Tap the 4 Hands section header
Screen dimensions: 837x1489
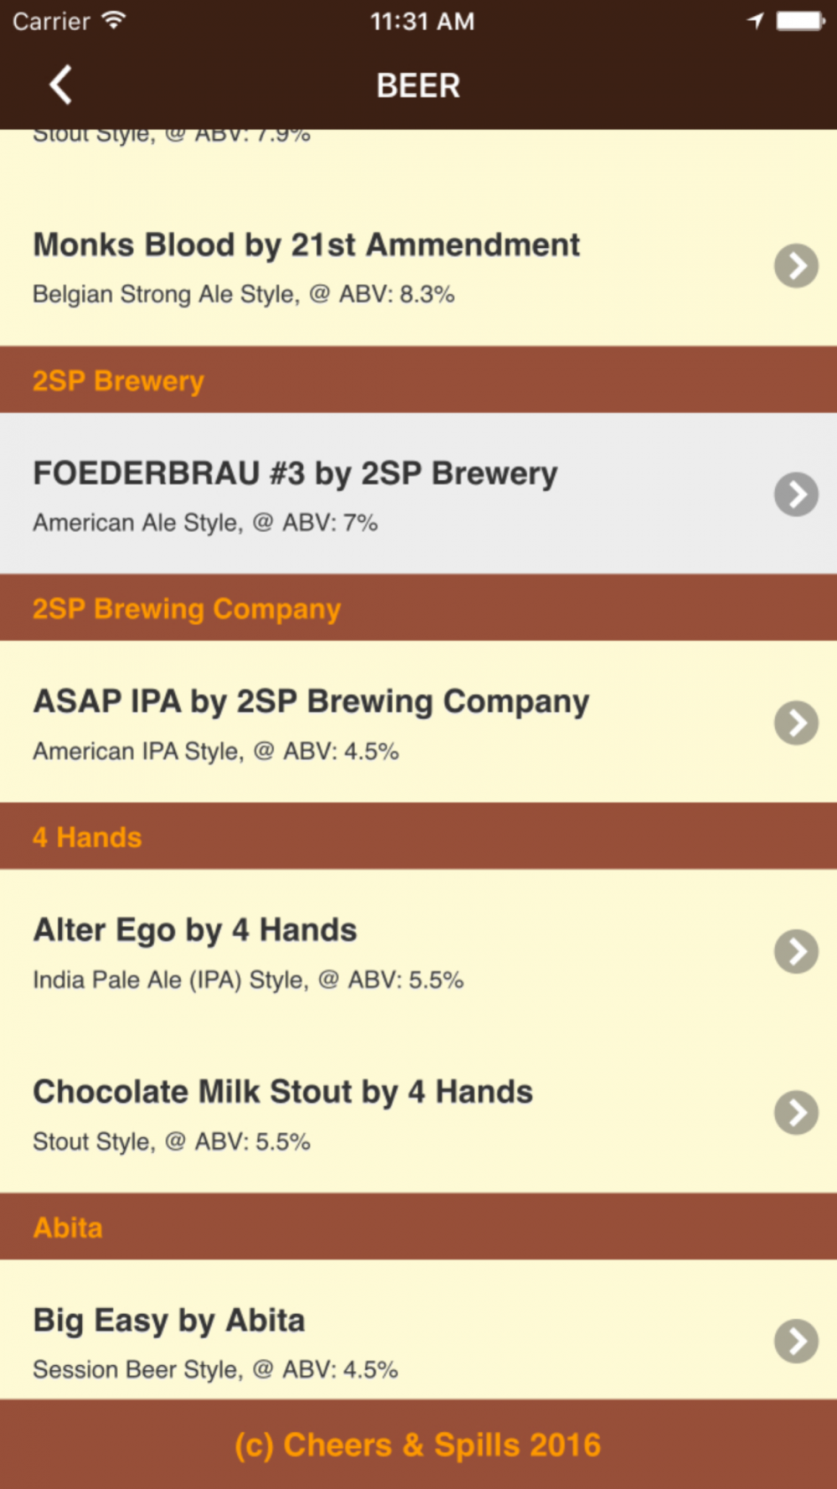click(x=418, y=836)
